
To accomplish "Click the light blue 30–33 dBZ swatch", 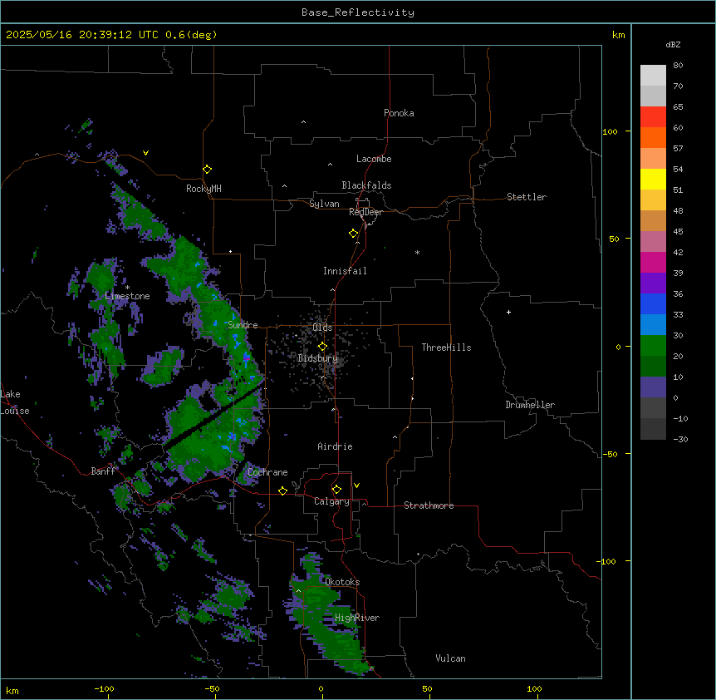I will (x=653, y=325).
